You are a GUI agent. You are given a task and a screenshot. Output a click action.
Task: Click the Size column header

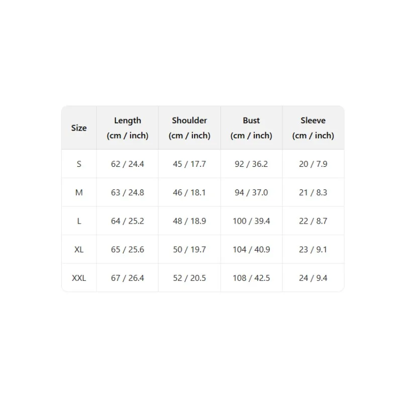(x=79, y=128)
